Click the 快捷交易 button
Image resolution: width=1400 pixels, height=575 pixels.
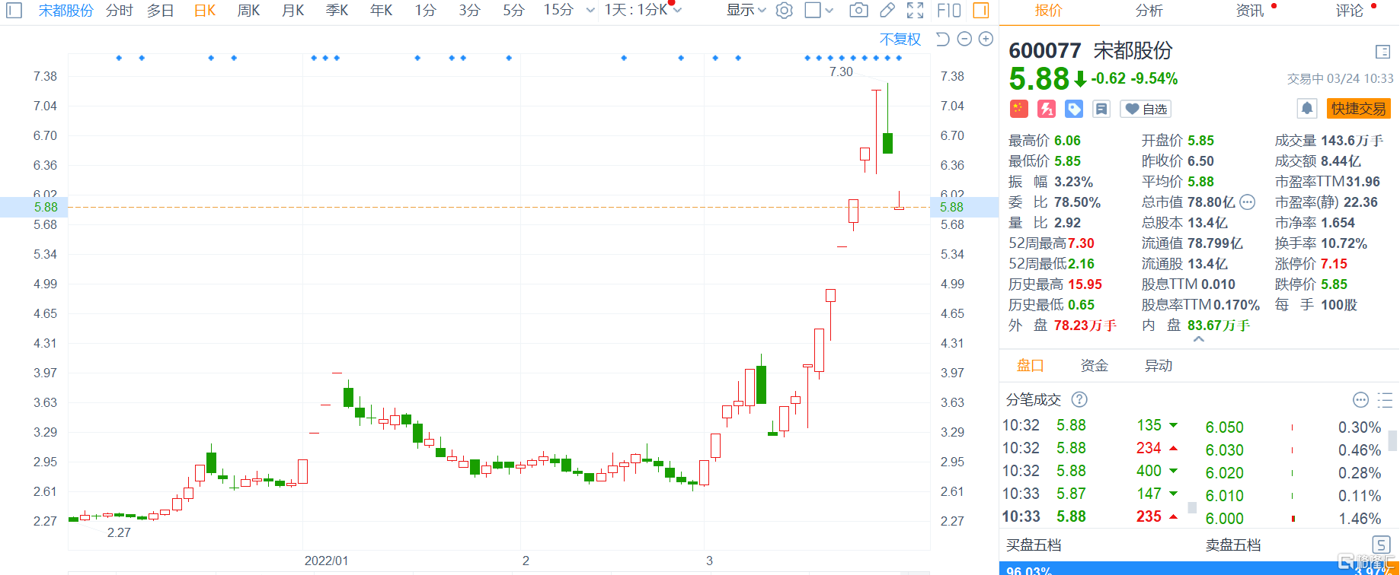(1359, 109)
